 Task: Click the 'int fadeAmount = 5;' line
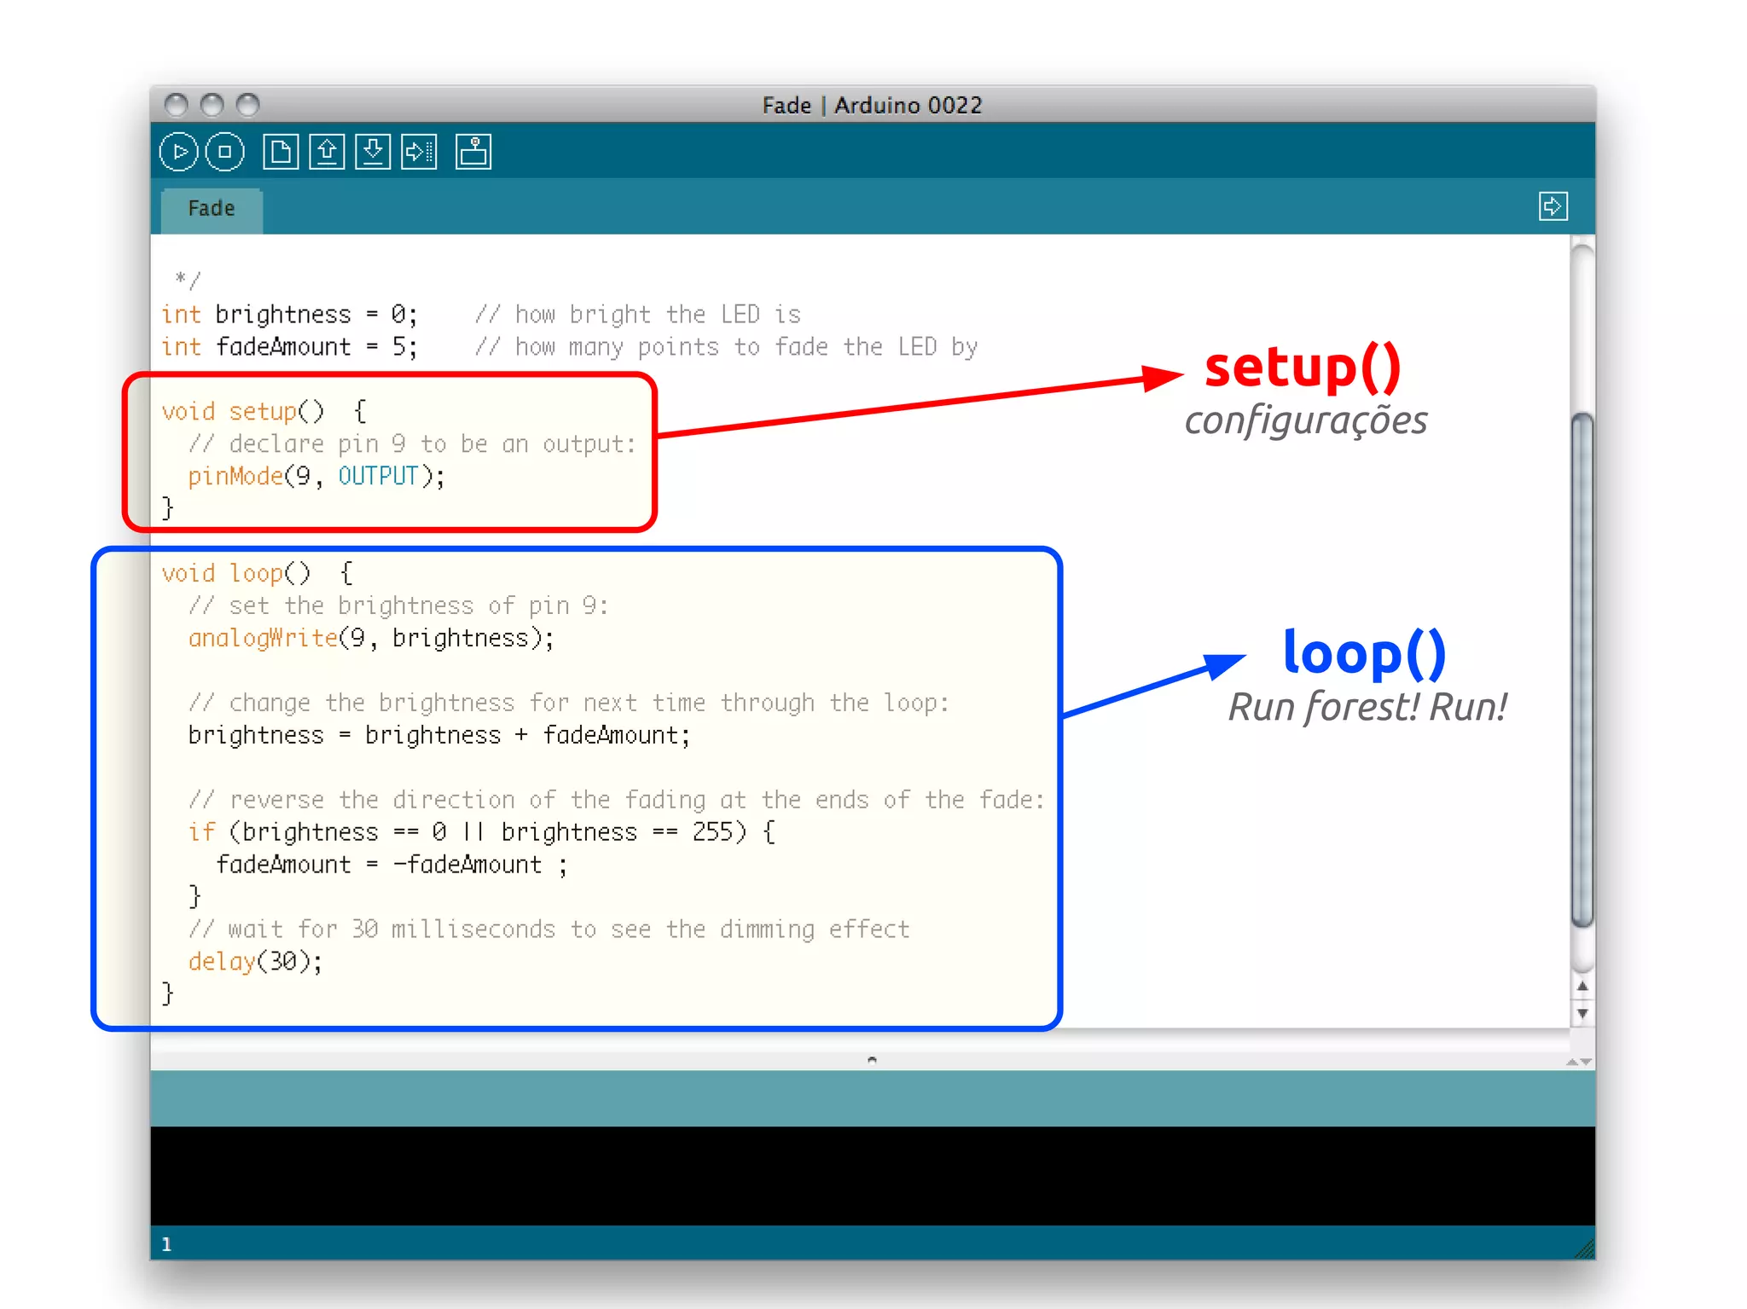290,347
